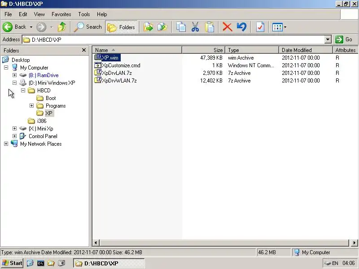
Task: Select the i386 folder in tree
Action: click(x=42, y=121)
